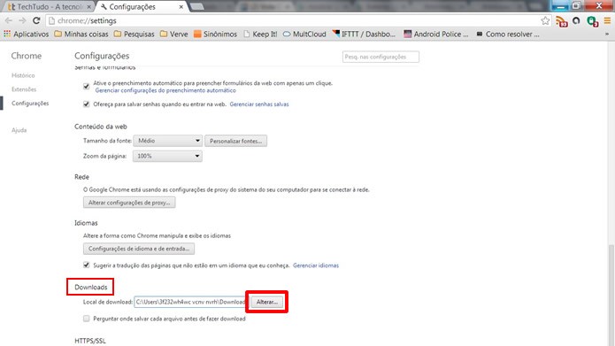The image size is (615, 346).
Task: Click the Alterar... download location button
Action: point(266,302)
